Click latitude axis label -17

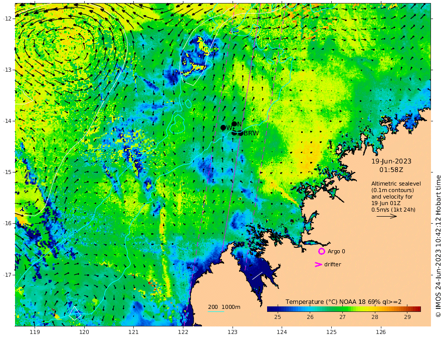pyautogui.click(x=8, y=275)
